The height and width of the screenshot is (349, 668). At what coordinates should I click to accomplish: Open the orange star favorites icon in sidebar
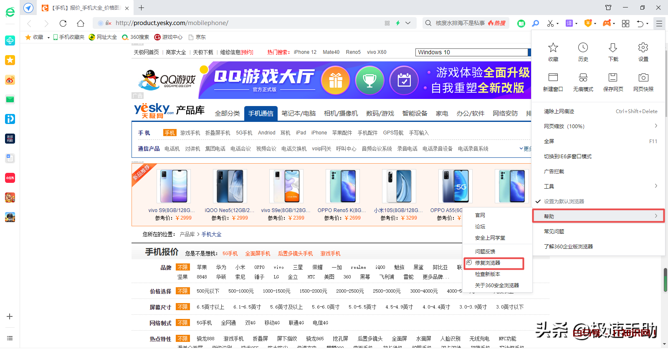[x=10, y=60]
